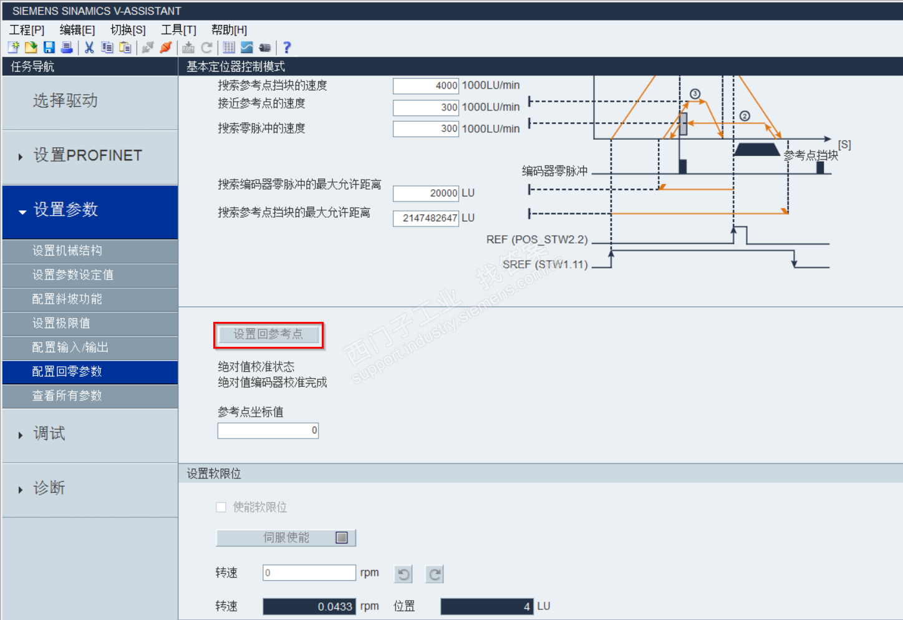Select 配置斜坡功能 in the navigation
Screen dimensions: 903x620
(90, 299)
